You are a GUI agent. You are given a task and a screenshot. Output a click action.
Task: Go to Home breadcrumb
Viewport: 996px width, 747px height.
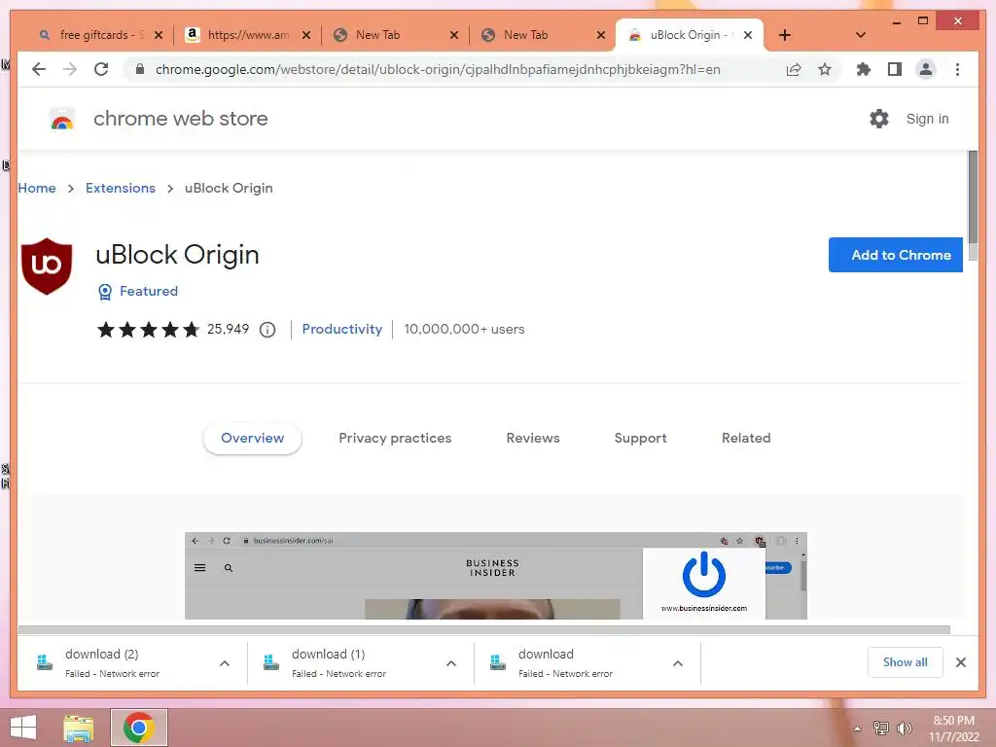tap(37, 188)
